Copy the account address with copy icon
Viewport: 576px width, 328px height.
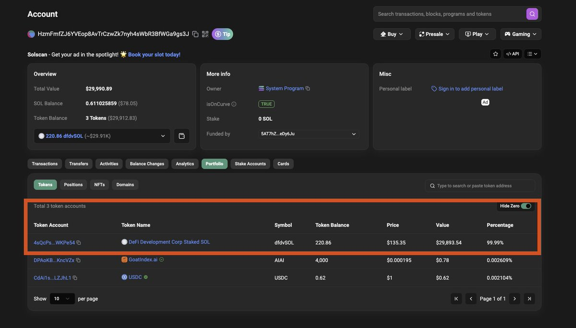click(x=195, y=34)
